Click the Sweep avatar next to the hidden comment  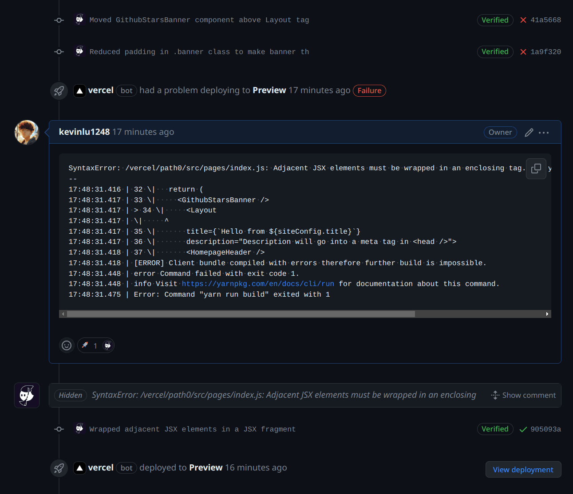[27, 395]
